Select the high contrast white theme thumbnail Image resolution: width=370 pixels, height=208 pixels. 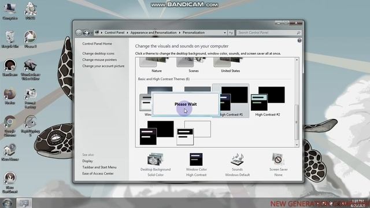click(x=194, y=133)
